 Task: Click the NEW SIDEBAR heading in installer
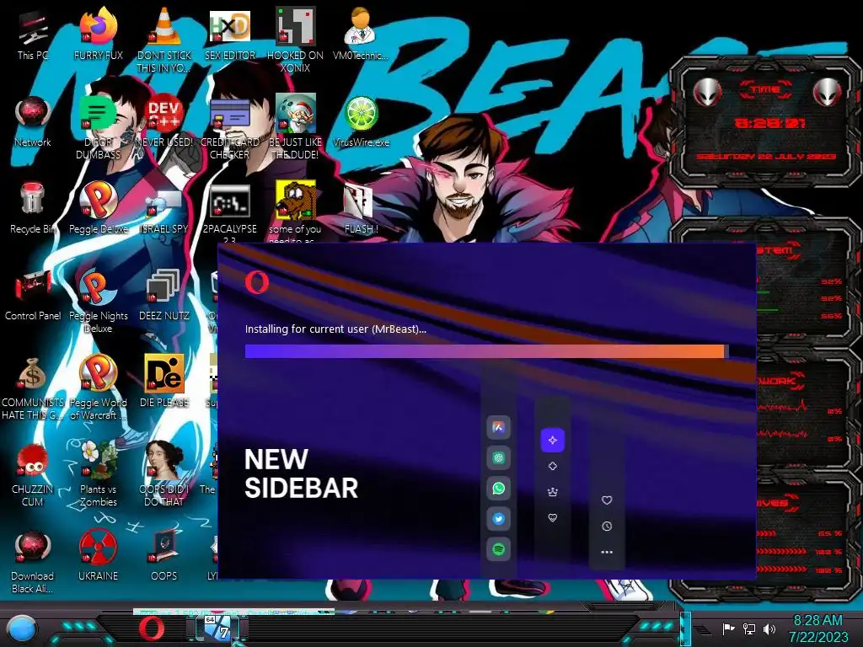tap(301, 473)
